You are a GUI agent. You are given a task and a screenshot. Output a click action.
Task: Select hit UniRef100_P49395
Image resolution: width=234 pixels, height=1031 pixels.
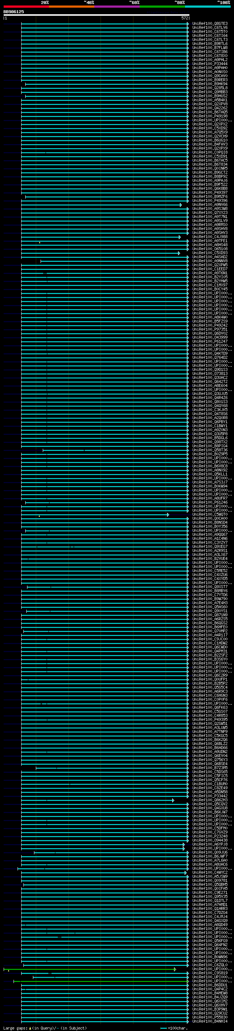(210, 720)
